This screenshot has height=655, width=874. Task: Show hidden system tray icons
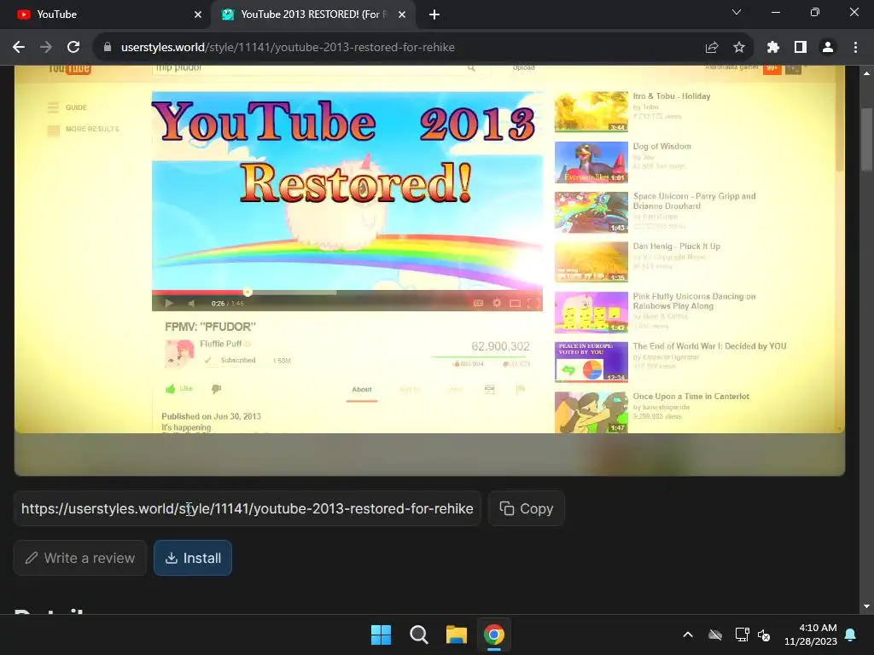click(688, 635)
